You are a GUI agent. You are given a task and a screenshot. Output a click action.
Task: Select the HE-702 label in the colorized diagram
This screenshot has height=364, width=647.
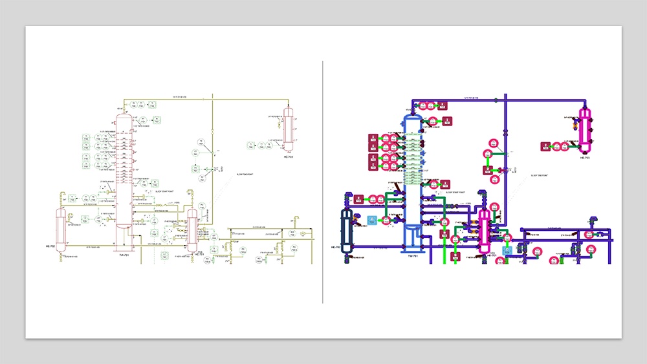click(335, 248)
